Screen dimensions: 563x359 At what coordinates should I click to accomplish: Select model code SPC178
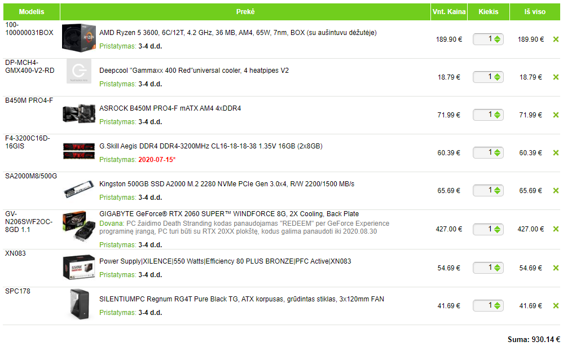click(17, 291)
